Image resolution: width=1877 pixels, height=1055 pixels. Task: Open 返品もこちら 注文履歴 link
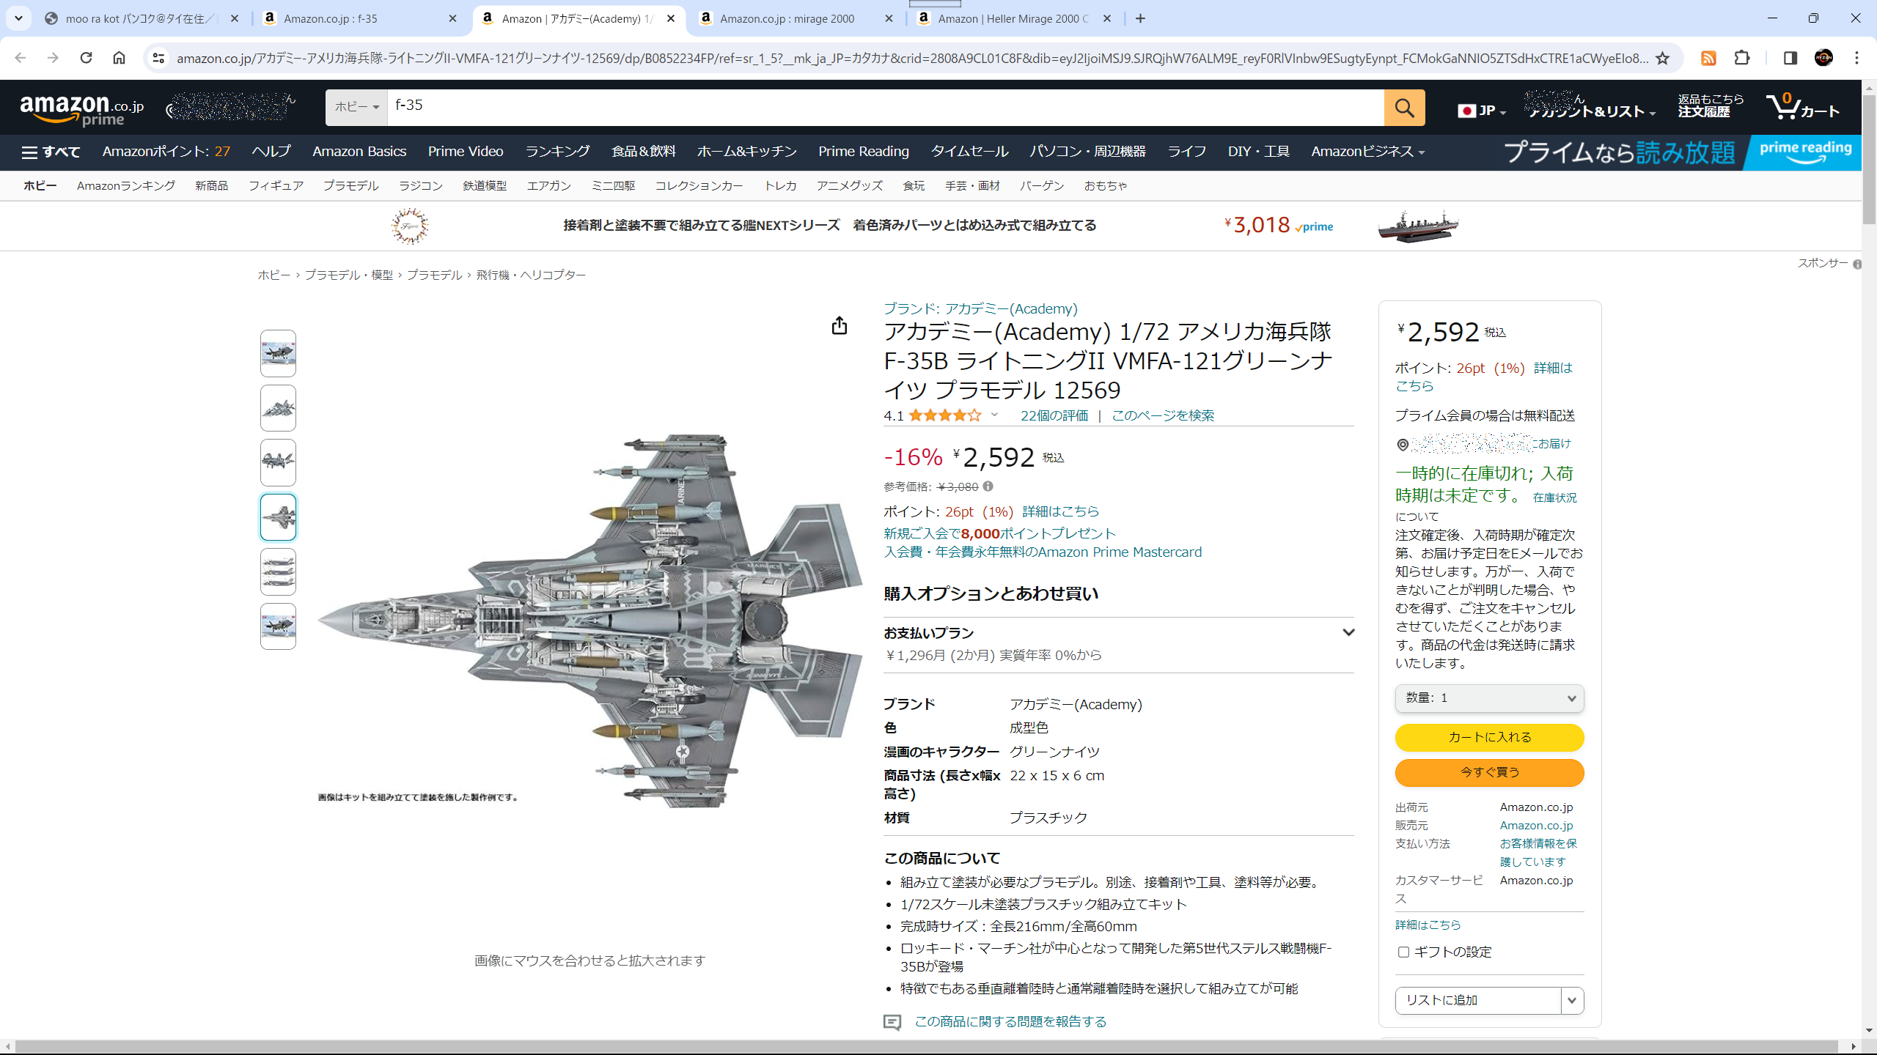(1710, 106)
